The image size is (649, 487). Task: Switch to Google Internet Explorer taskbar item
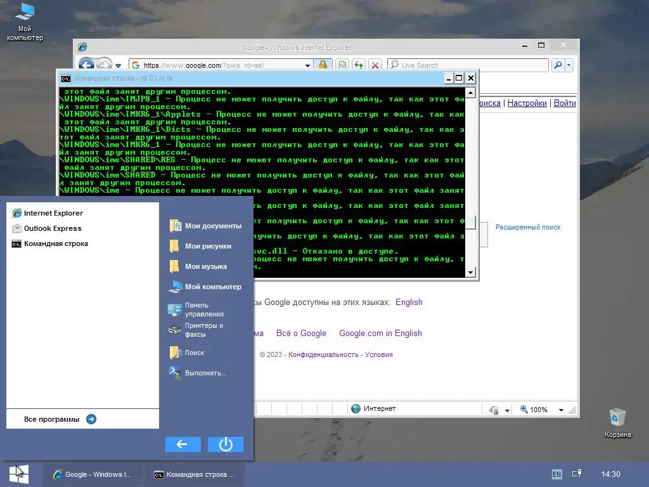[x=93, y=474]
